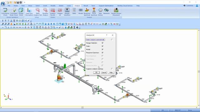200x112 pixels.
Task: Toggle the Time History checkbox
Action: point(102,59)
